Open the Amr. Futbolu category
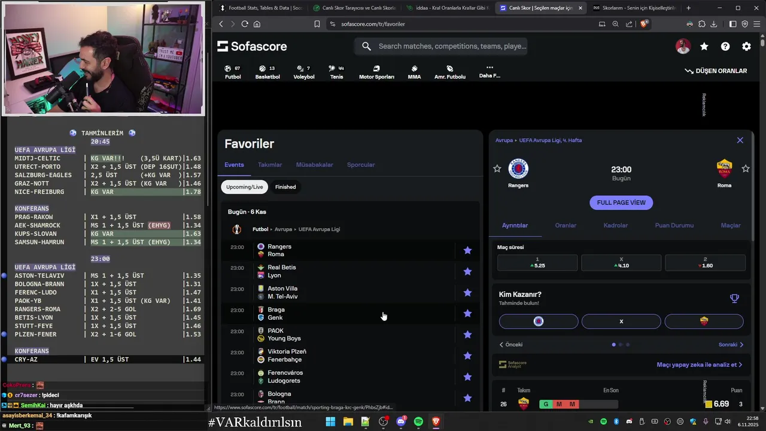 tap(450, 72)
